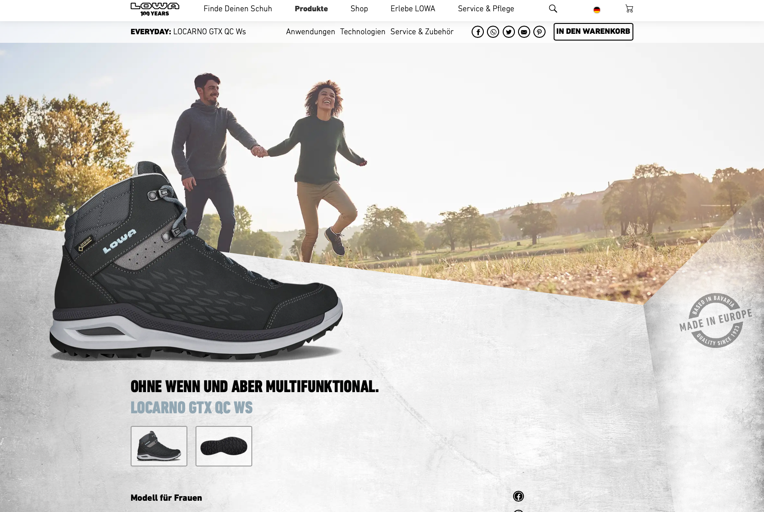
Task: Open the Erlebe LOWA menu
Action: tap(413, 9)
